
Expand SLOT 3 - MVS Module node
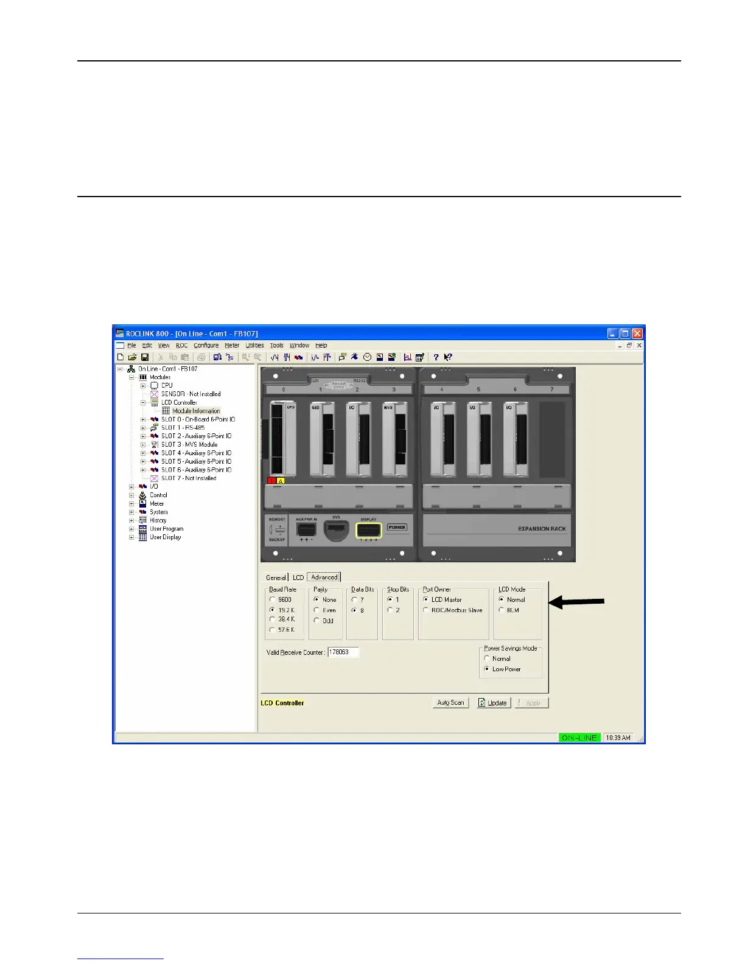pos(143,445)
